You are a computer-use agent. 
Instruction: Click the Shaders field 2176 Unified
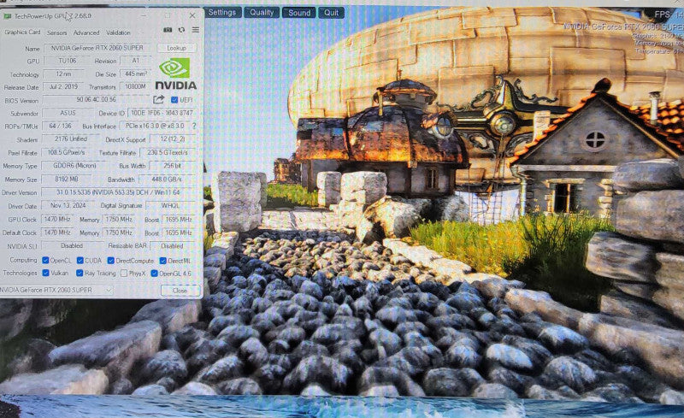pos(71,138)
